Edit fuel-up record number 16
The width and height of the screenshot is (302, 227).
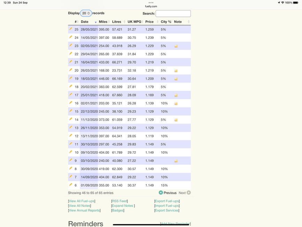pos(71,103)
